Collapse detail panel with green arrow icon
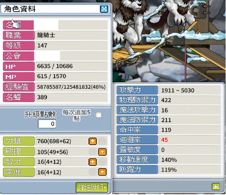 (x=216, y=186)
